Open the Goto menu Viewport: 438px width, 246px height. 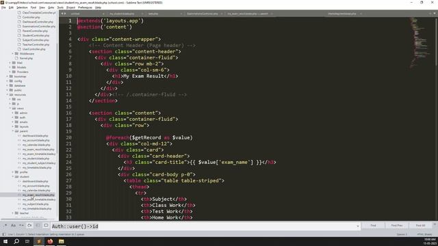tap(51, 8)
